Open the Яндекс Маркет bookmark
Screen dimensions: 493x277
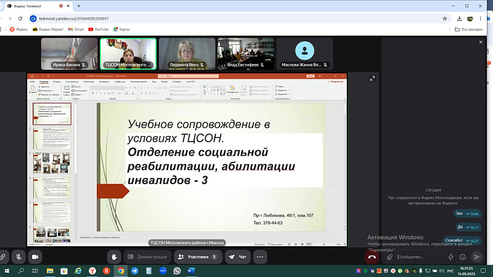coord(48,29)
